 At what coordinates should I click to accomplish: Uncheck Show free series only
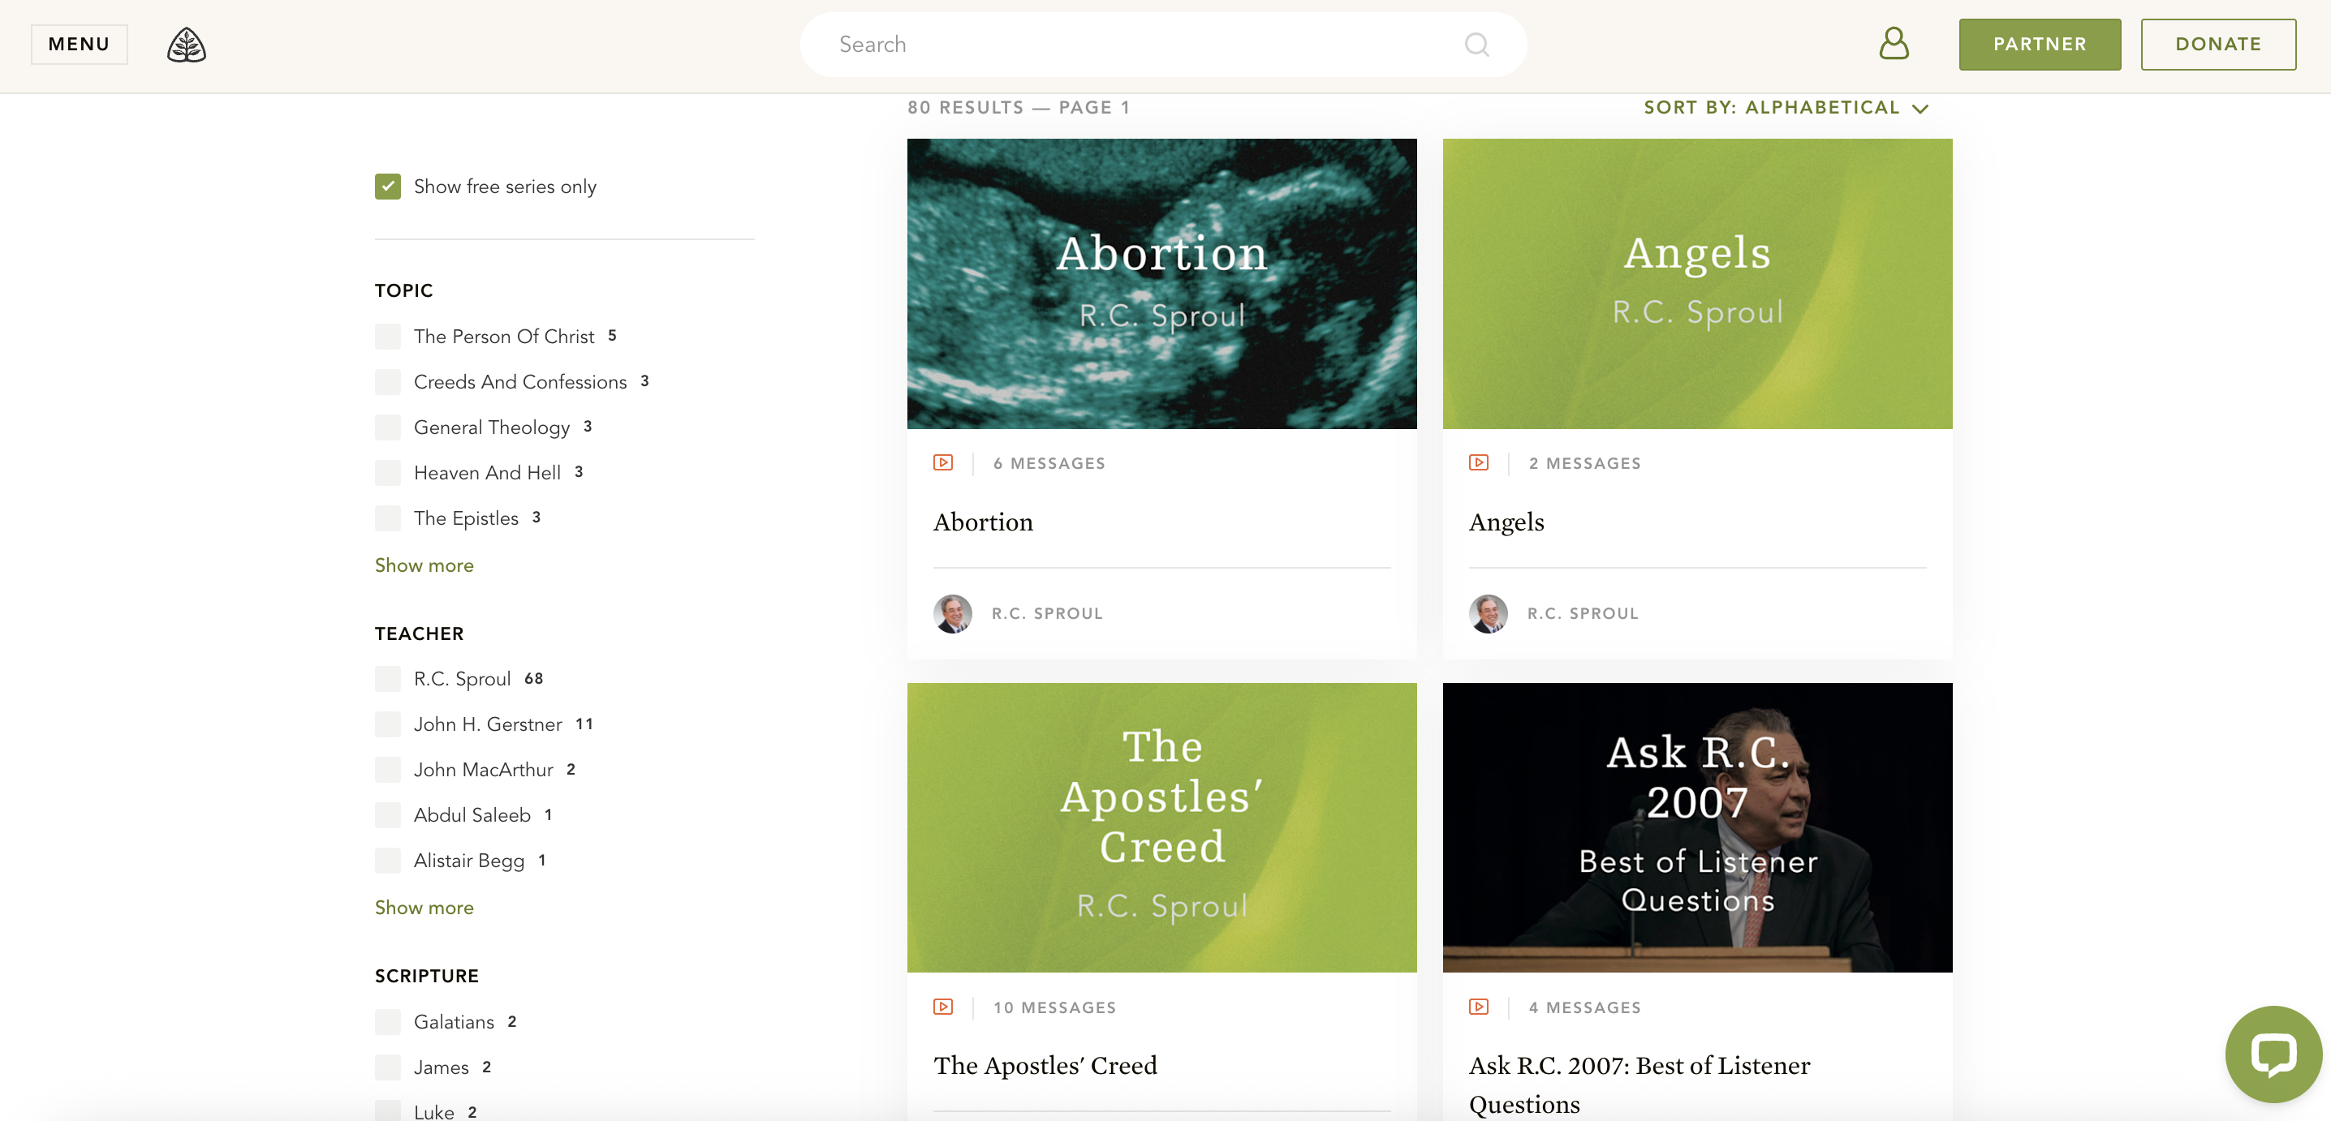click(x=388, y=187)
